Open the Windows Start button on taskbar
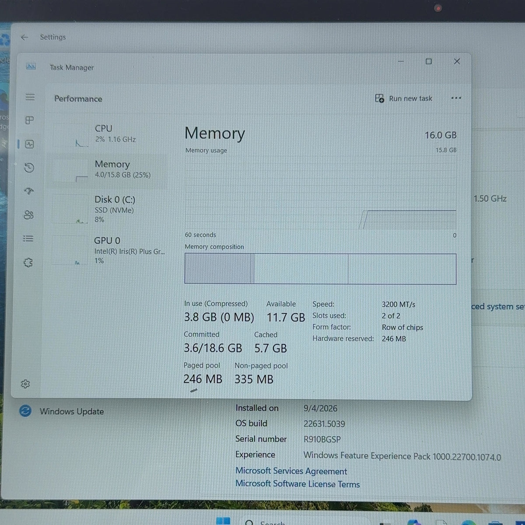 tap(223, 521)
